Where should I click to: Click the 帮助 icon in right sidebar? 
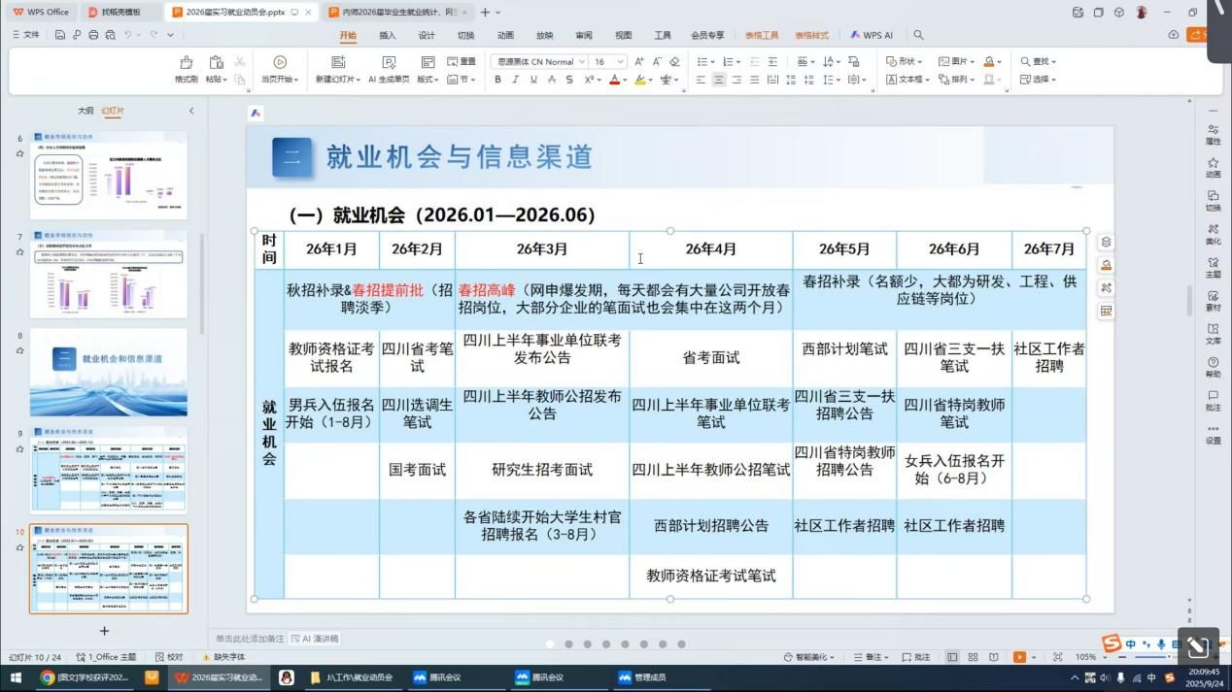(1213, 367)
